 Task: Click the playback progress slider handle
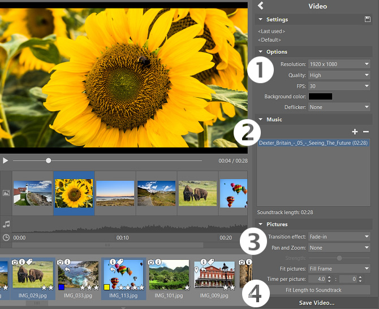pos(48,160)
